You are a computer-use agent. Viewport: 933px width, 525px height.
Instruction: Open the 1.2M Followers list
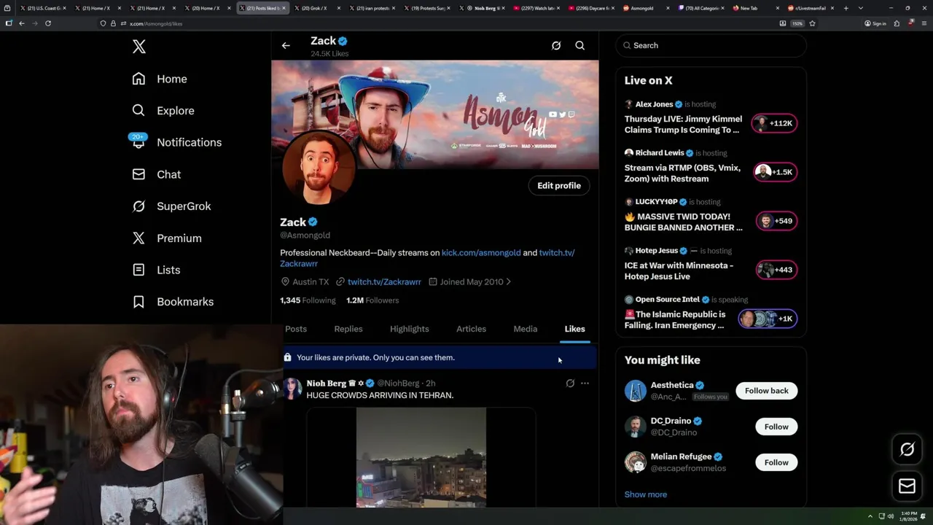(372, 300)
